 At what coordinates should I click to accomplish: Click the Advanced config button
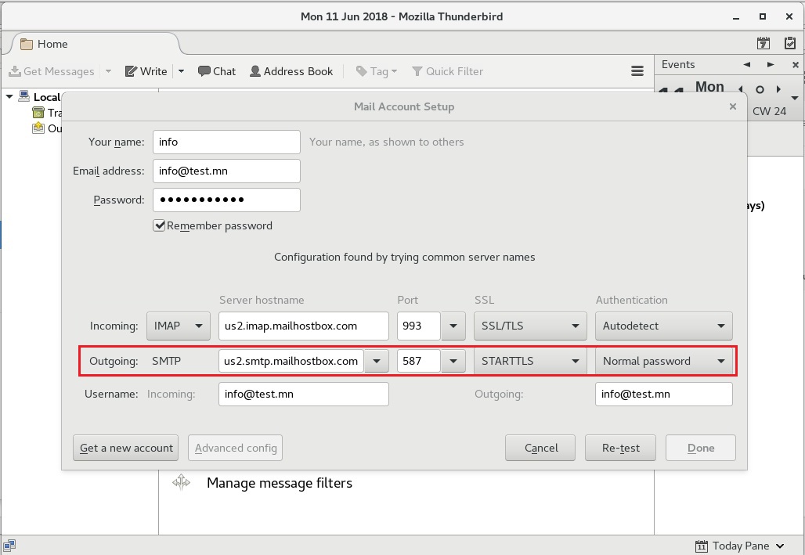click(235, 448)
